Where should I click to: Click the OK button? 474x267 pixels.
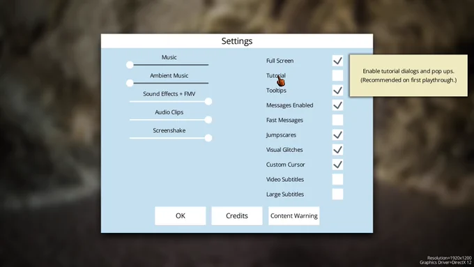(x=181, y=216)
